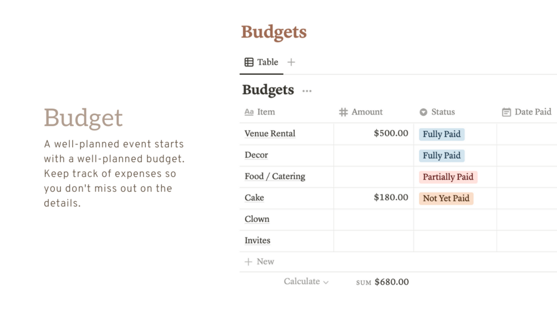Click the calendar icon in Date Paid header

pyautogui.click(x=506, y=112)
